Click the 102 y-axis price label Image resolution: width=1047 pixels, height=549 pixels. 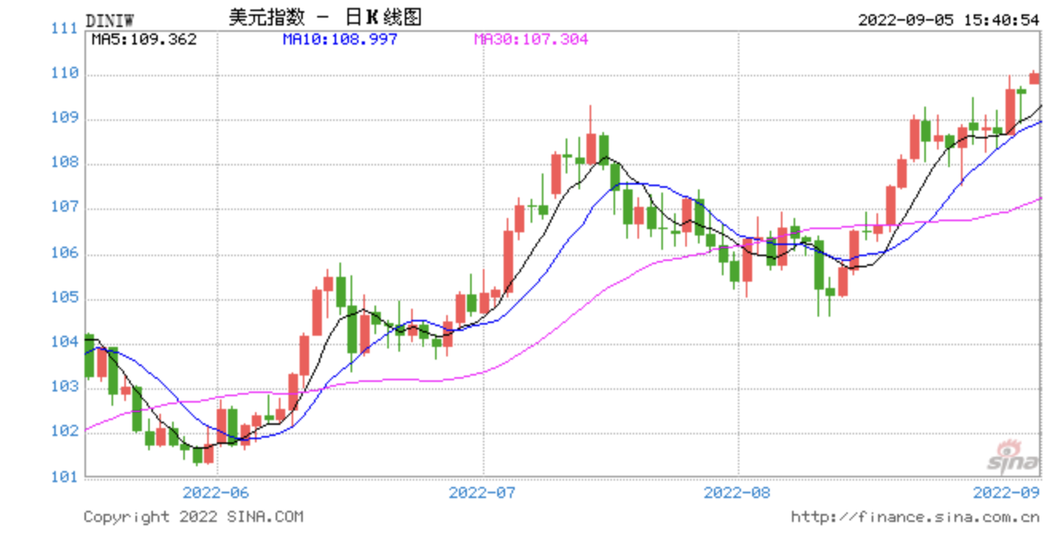64,432
